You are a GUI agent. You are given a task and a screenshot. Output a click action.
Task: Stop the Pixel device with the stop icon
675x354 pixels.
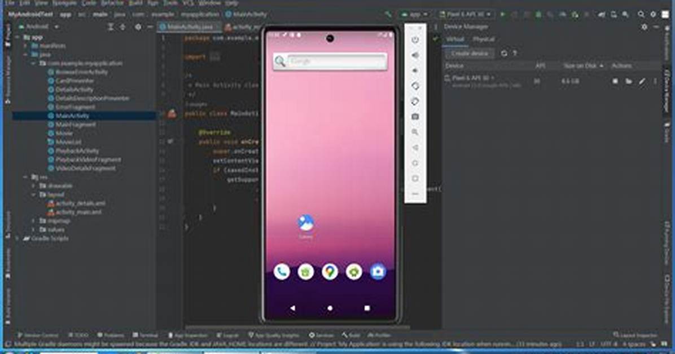tap(615, 81)
